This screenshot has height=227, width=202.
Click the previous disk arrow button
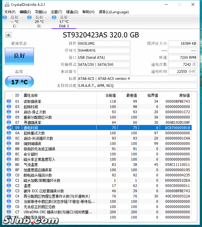click(8, 35)
